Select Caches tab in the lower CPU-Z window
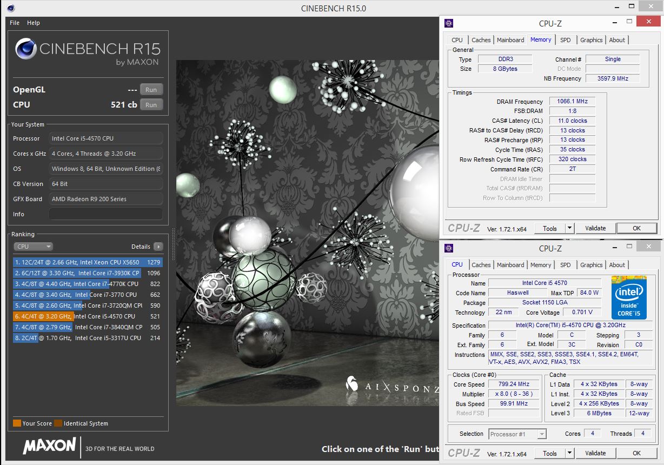Image resolution: width=664 pixels, height=465 pixels. [x=481, y=265]
